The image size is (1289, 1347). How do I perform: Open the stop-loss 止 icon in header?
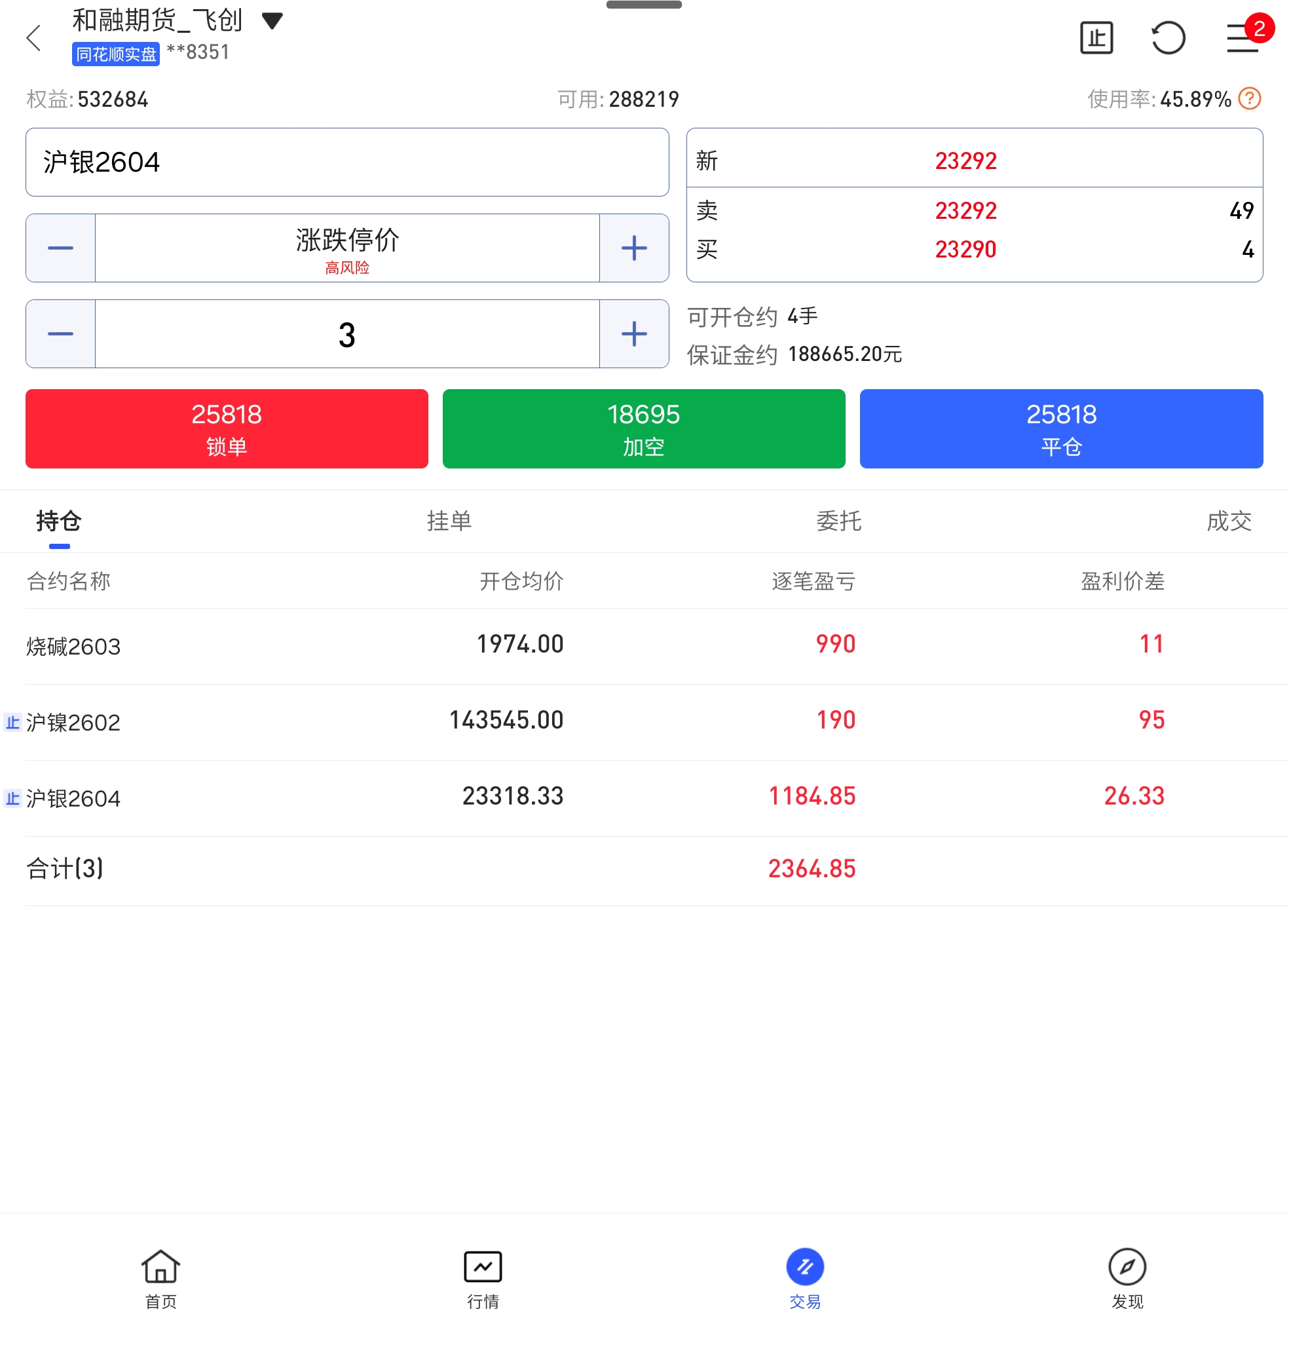(x=1096, y=38)
